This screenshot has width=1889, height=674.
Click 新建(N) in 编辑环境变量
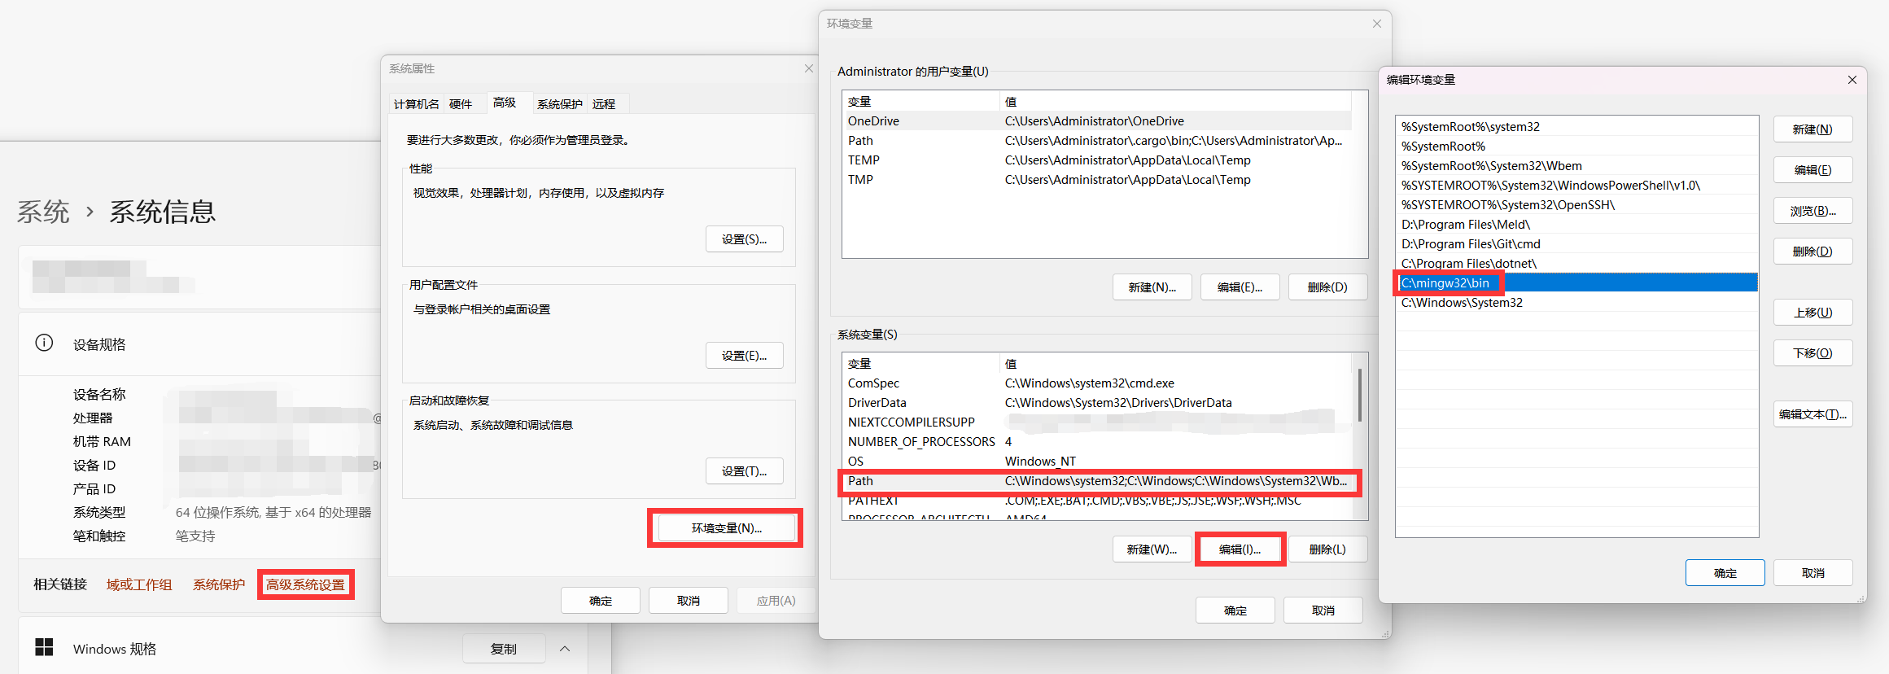[1813, 129]
